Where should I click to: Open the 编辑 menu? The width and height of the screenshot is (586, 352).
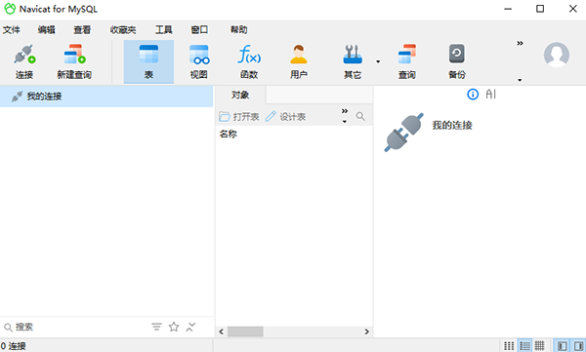click(x=46, y=30)
